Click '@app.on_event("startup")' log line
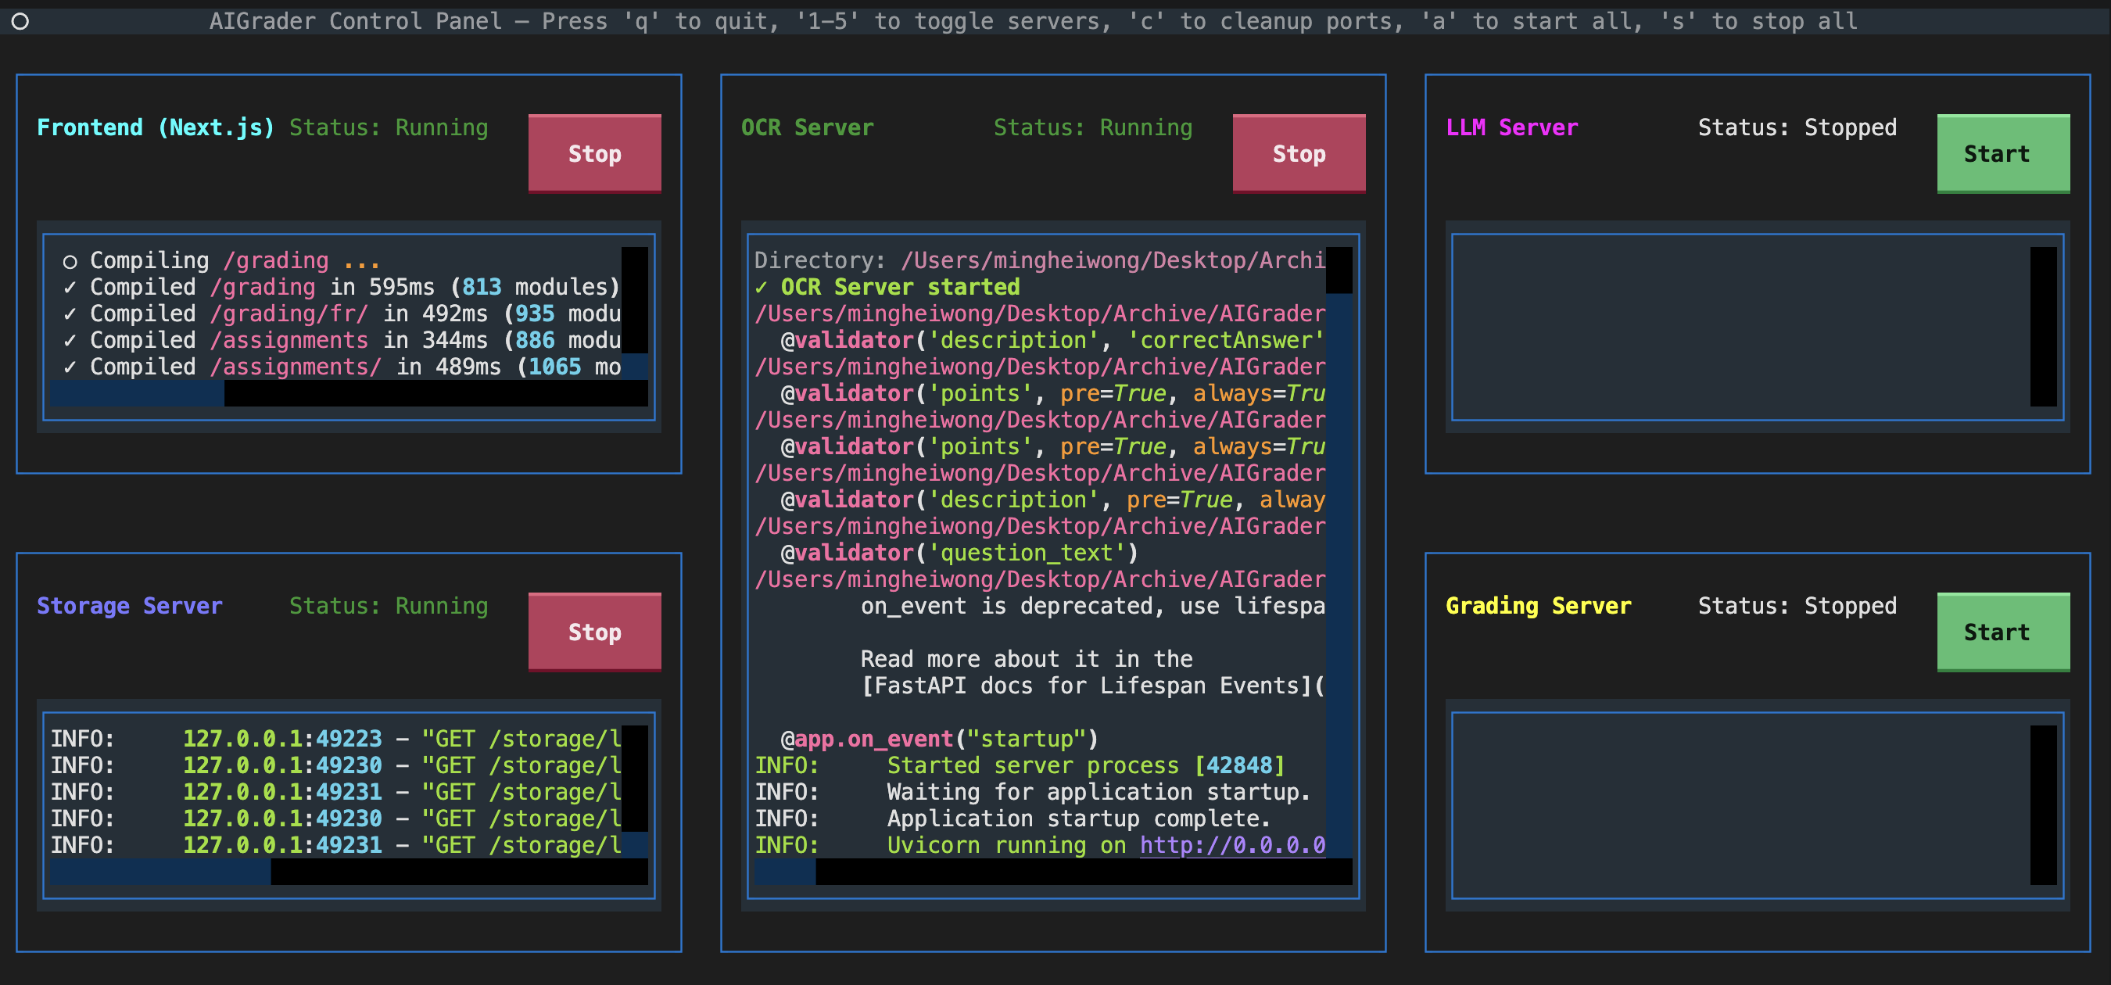 tap(939, 738)
